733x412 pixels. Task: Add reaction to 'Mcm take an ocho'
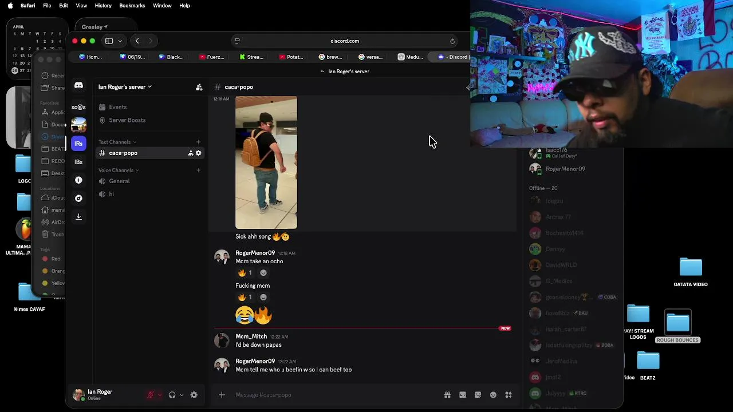[263, 273]
